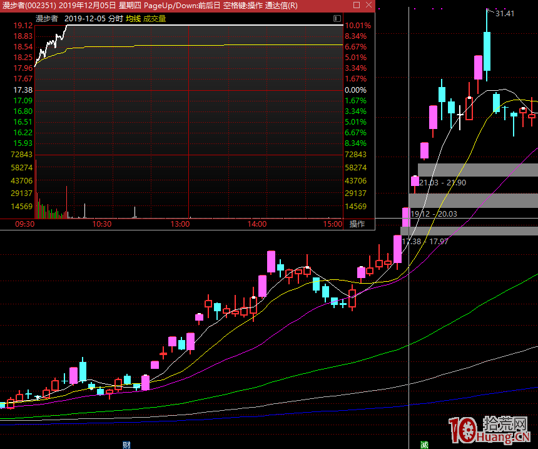Click the 10:30 time label on intraday axis

101,224
